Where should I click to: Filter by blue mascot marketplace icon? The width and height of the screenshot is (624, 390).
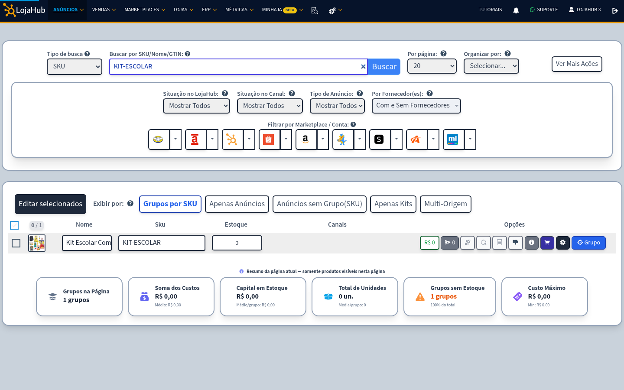pos(343,140)
